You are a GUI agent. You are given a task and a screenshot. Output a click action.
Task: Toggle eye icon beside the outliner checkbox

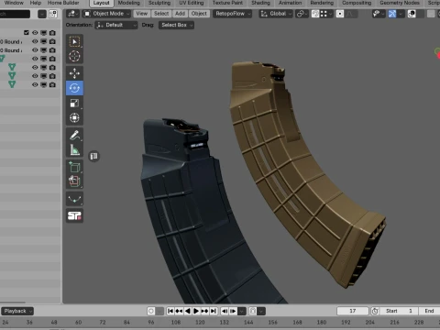click(x=35, y=33)
